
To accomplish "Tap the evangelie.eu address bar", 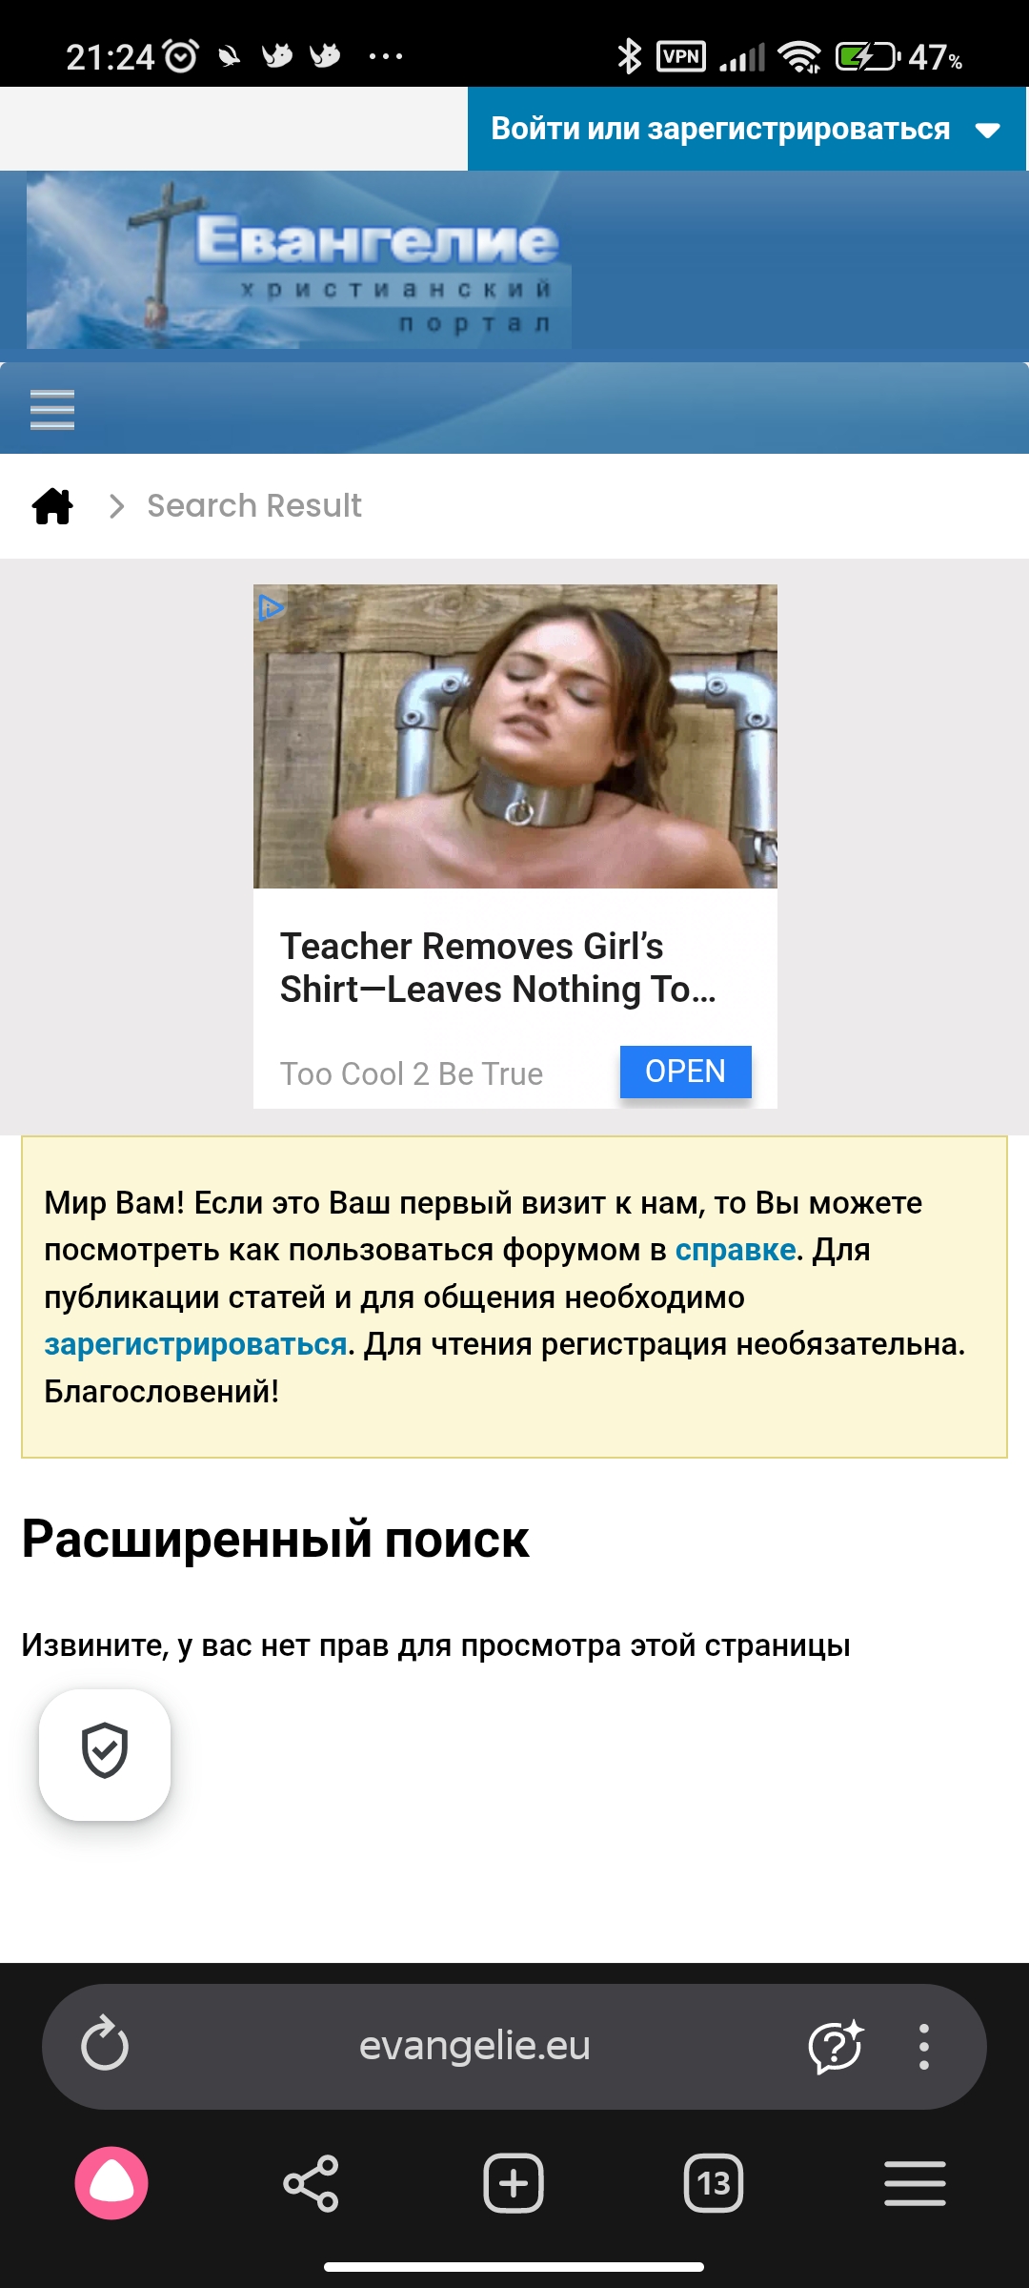I will [x=474, y=2046].
